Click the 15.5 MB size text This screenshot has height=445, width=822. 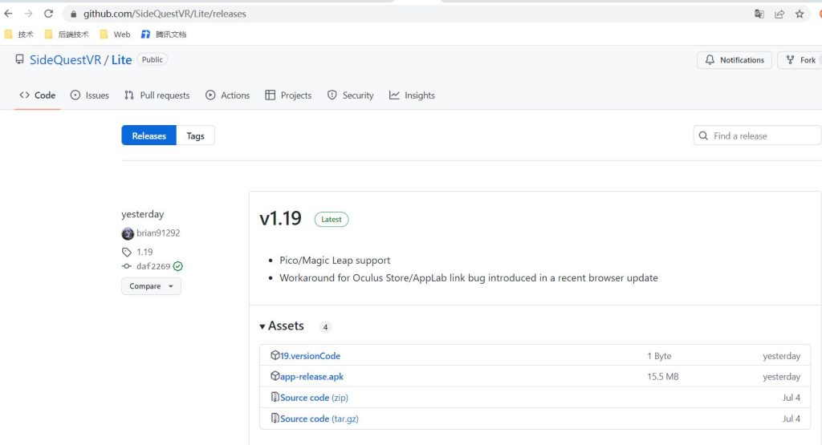[662, 376]
